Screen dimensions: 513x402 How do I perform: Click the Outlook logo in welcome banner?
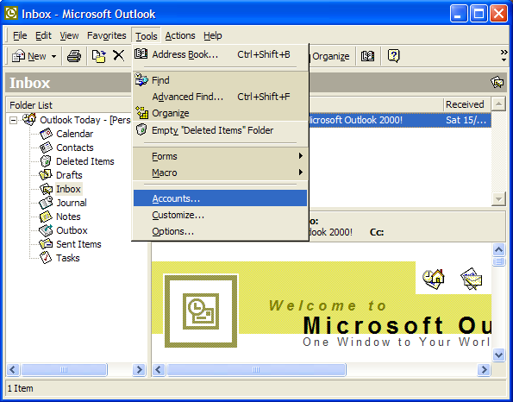click(201, 311)
